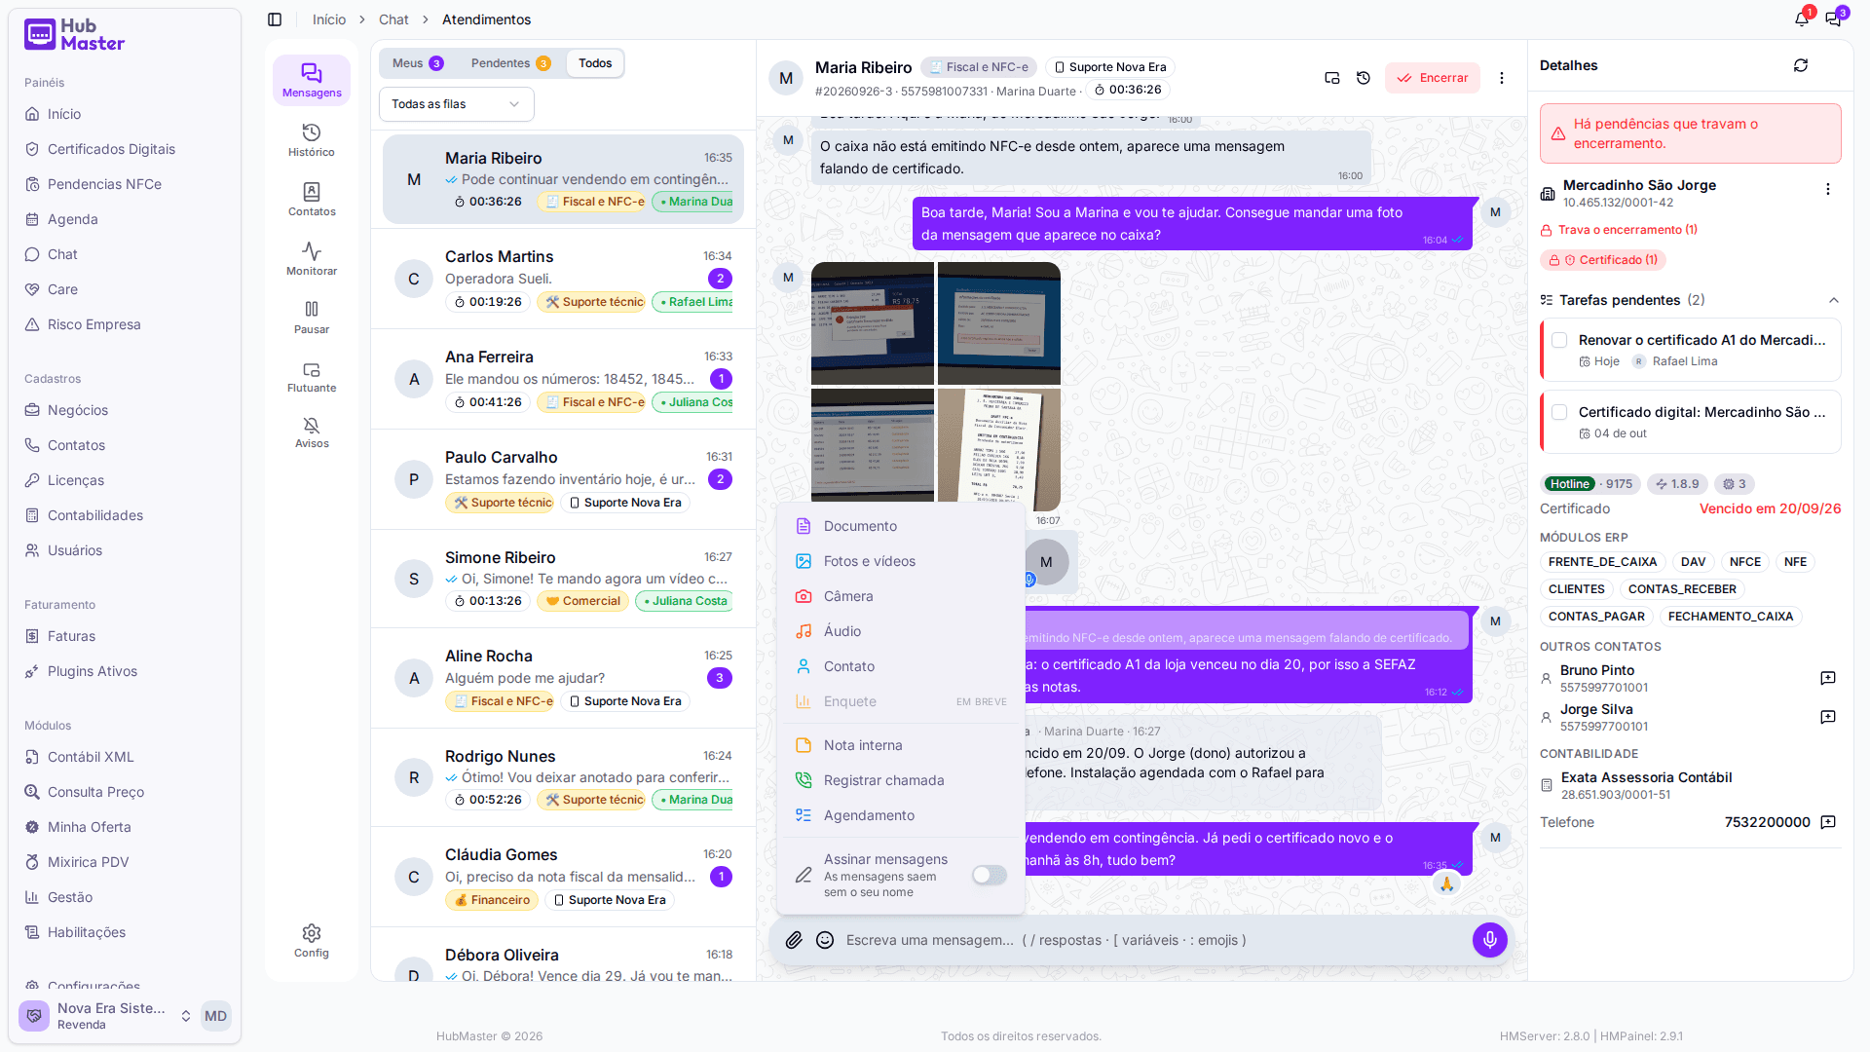Click the floating window icon in chat header

pos(1332,78)
